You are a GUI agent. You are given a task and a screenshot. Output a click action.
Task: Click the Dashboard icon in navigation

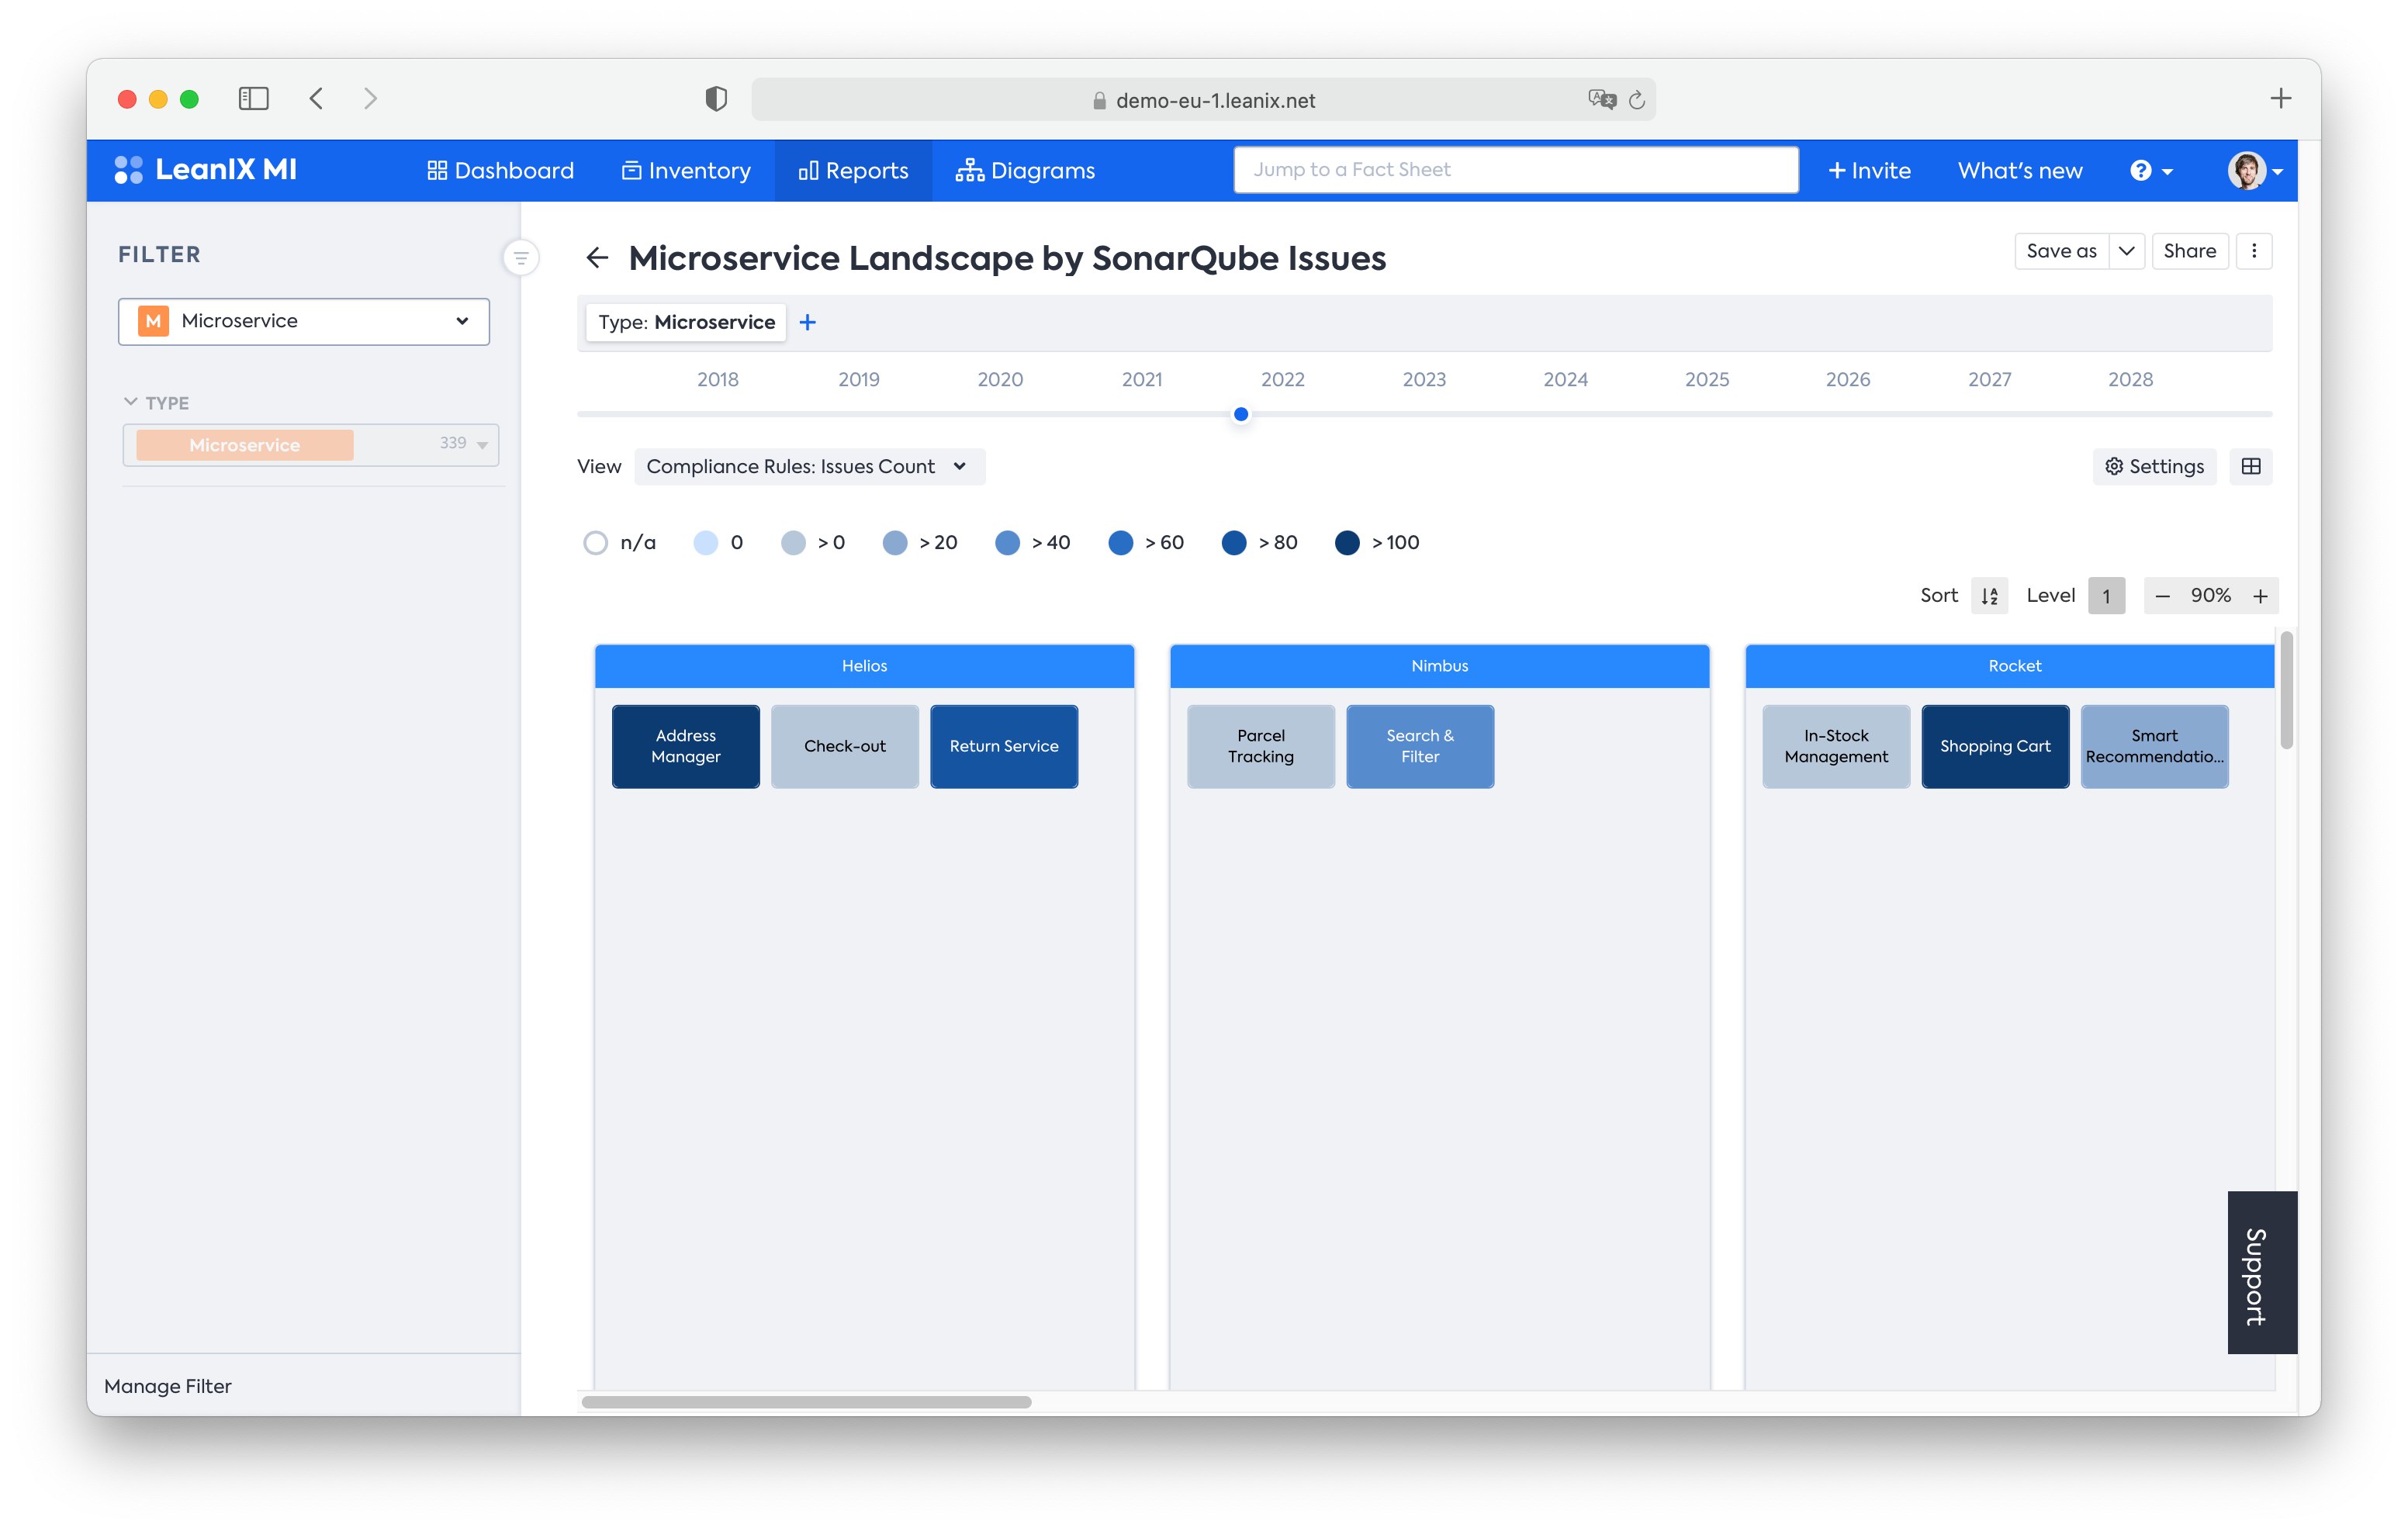pos(435,170)
